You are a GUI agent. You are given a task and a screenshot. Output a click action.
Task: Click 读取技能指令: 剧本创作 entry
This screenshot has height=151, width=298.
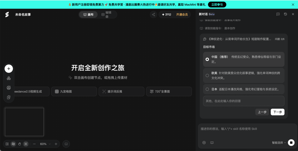click(x=217, y=28)
